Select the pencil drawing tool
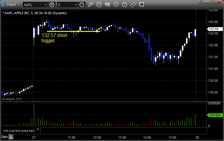 (x=90, y=5)
